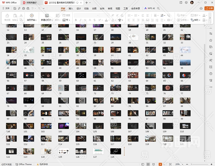
Task: Toggle normal view in status bar
Action: pyautogui.click(x=143, y=164)
